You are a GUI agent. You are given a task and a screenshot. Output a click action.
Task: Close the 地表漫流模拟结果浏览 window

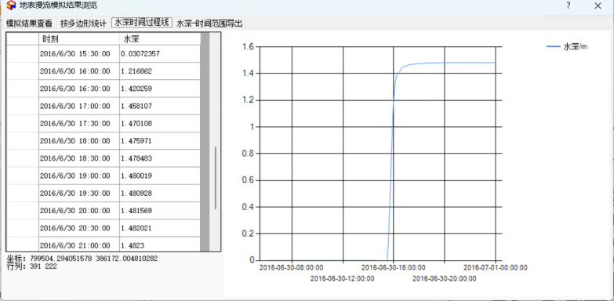click(598, 5)
